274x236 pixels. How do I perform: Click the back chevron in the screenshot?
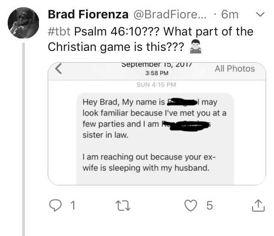[x=59, y=68]
